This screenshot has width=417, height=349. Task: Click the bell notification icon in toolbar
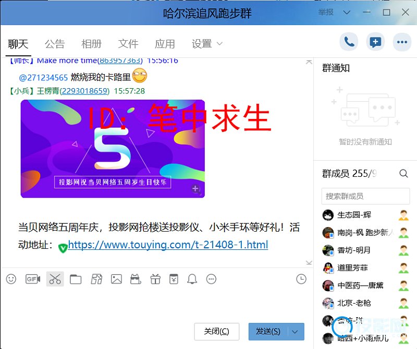[192, 279]
